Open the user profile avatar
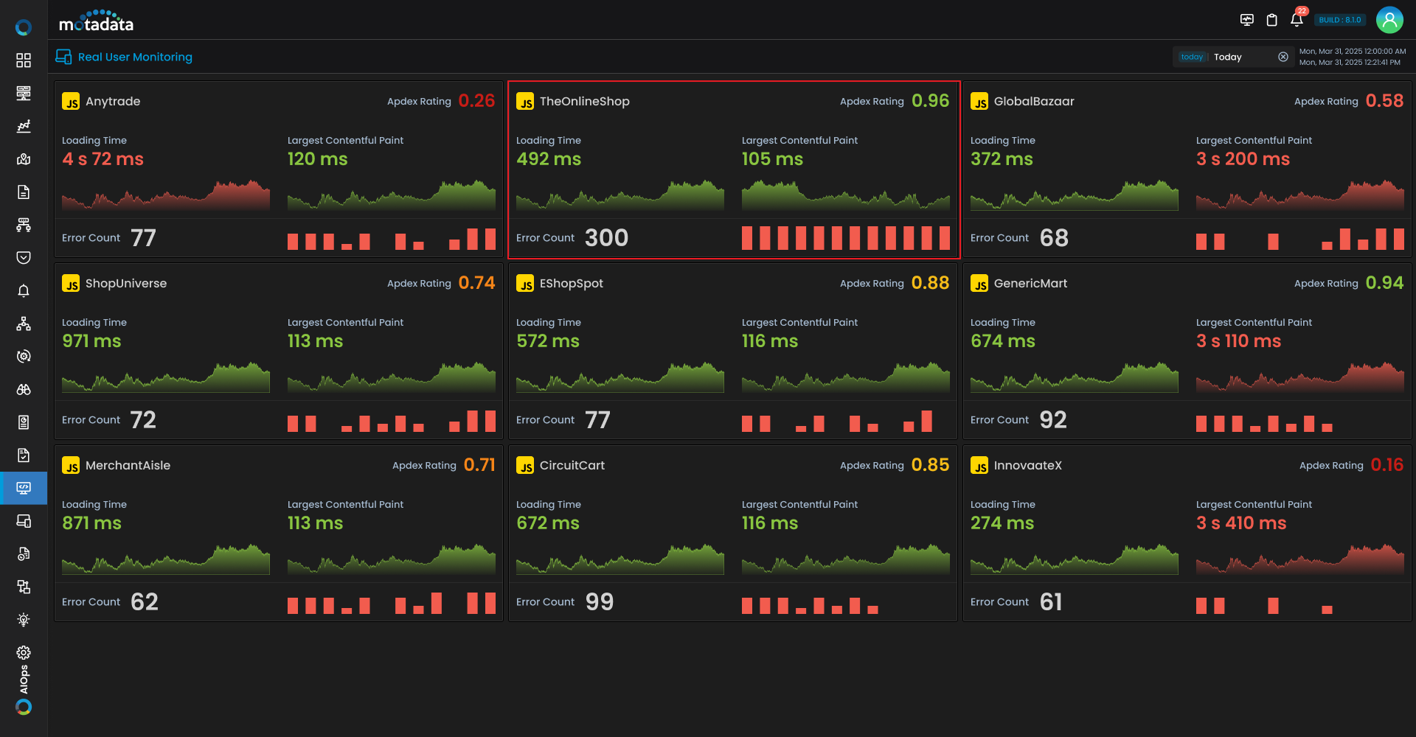Screen dimensions: 1416x737 click(1389, 20)
